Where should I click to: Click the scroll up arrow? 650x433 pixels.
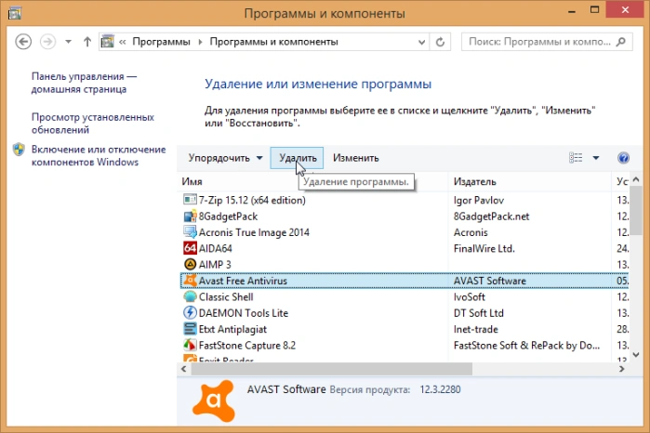636,179
